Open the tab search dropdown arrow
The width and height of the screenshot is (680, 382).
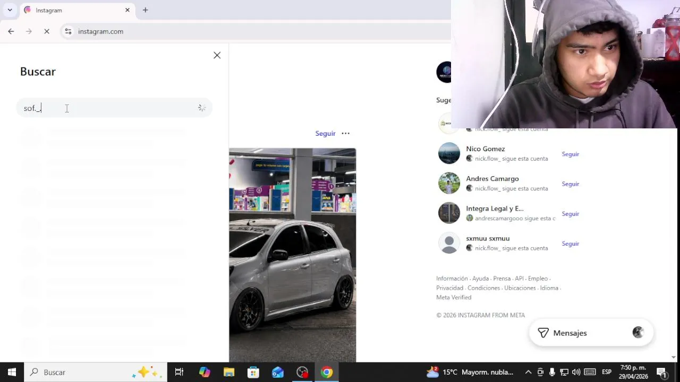(x=10, y=10)
